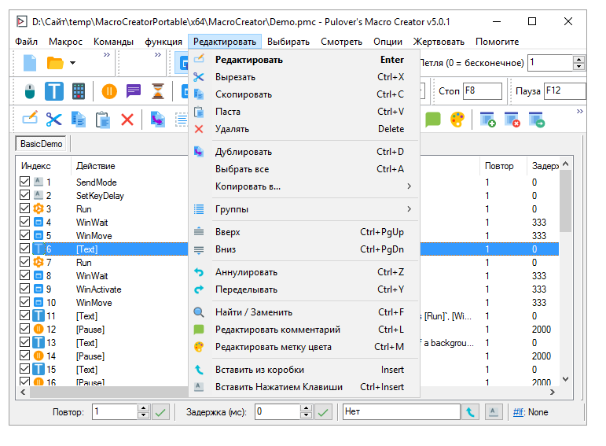The image size is (606, 446).
Task: Click the Пауза hotkey field F12
Action: coord(564,91)
